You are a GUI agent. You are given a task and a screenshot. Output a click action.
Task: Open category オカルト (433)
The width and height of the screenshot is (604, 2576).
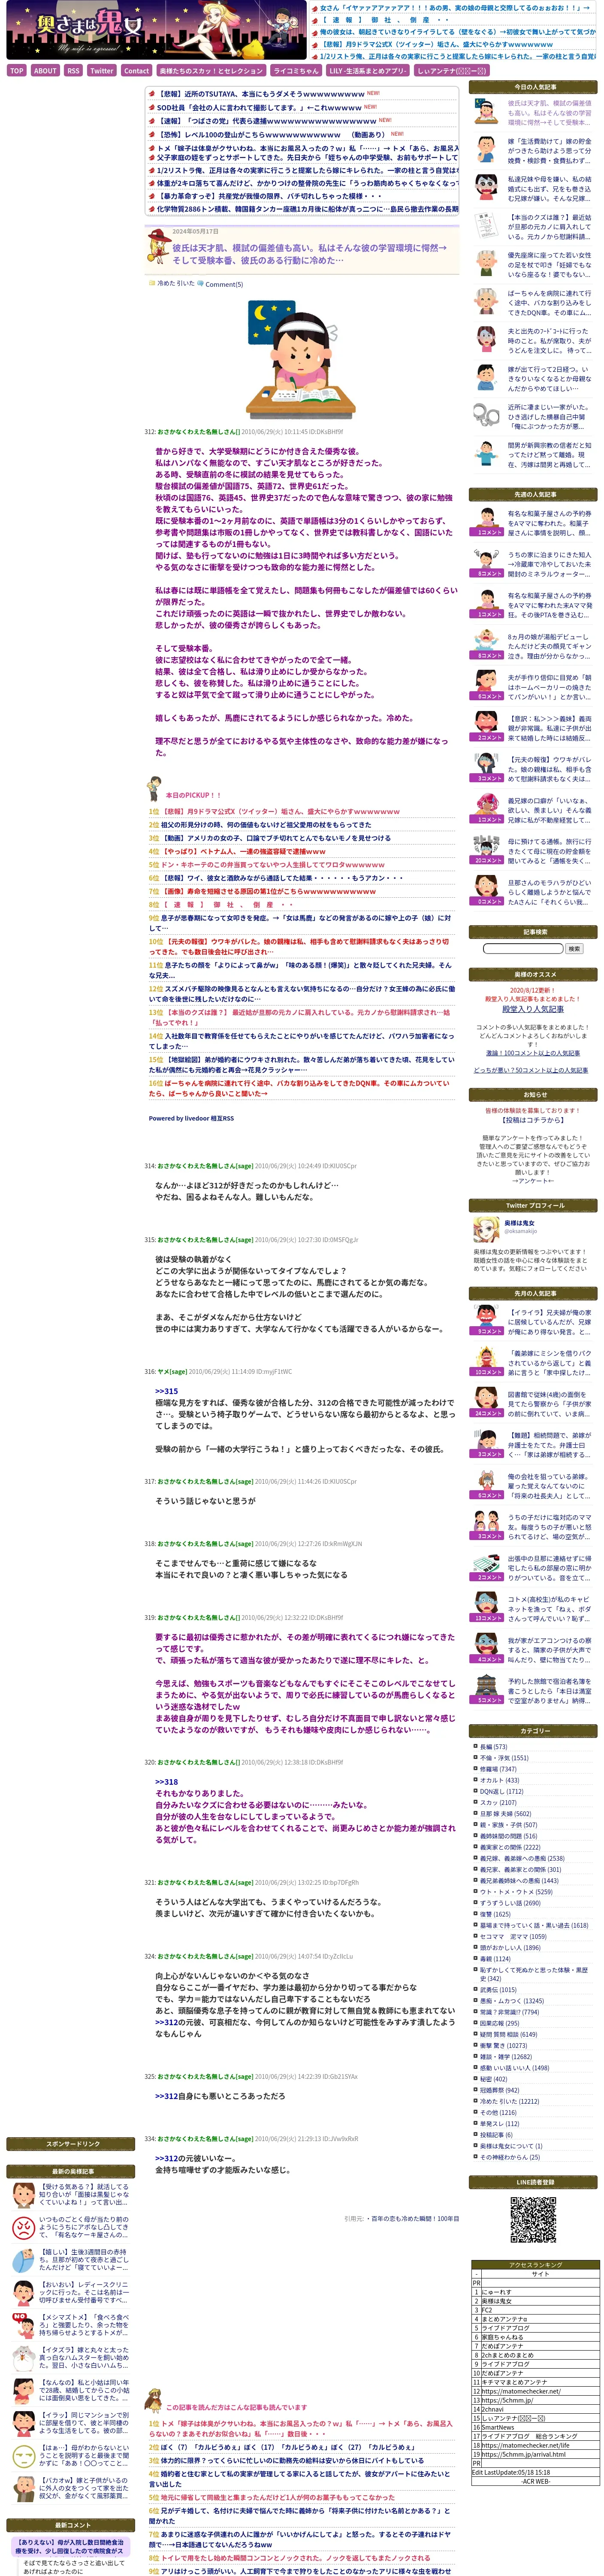point(499,1780)
